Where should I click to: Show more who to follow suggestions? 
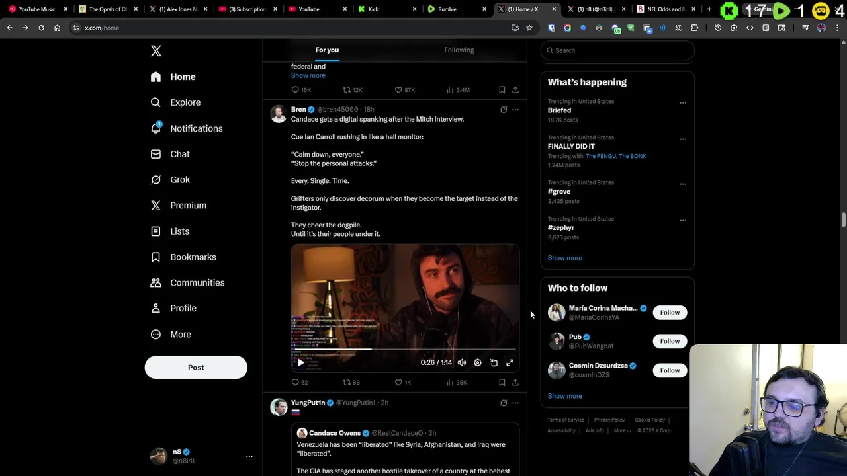click(565, 396)
